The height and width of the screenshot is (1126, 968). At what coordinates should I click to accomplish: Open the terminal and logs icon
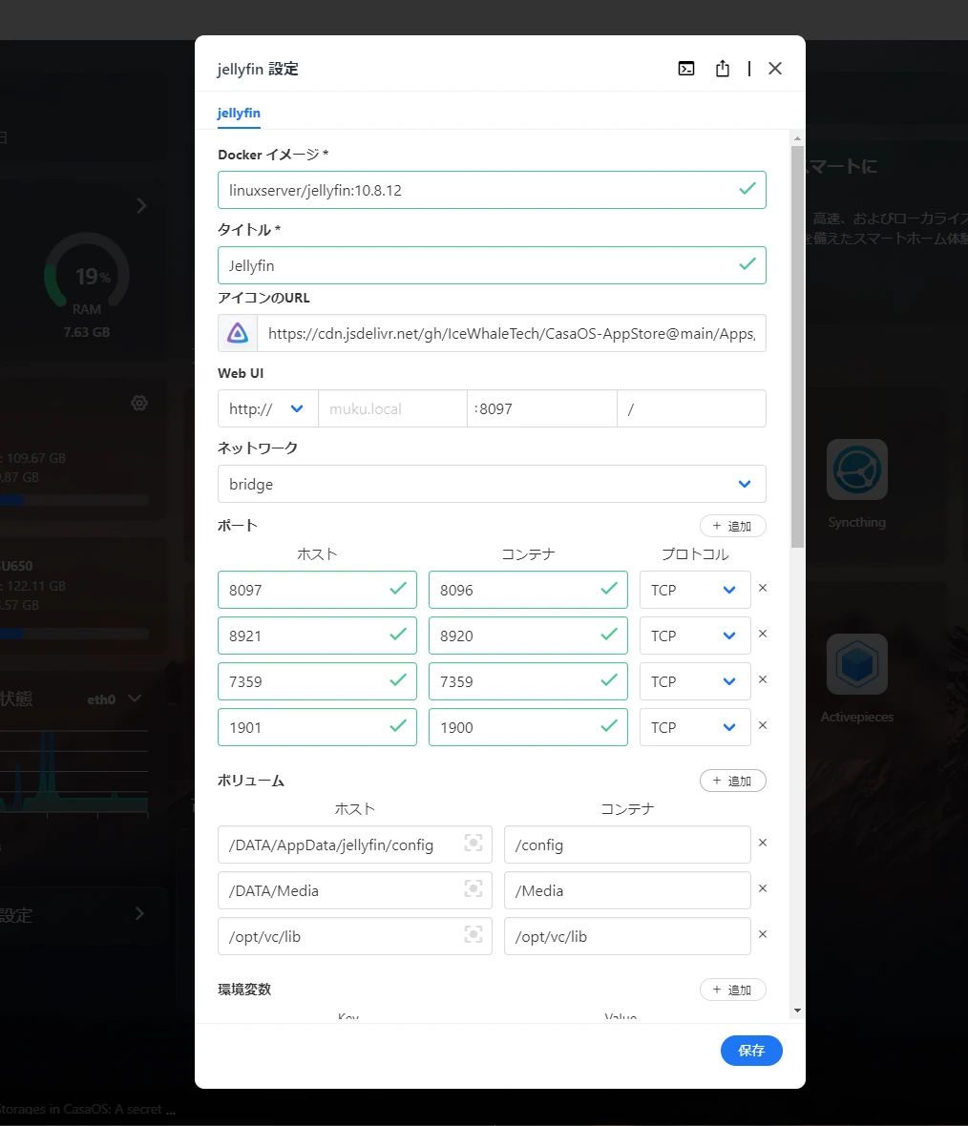coord(686,68)
